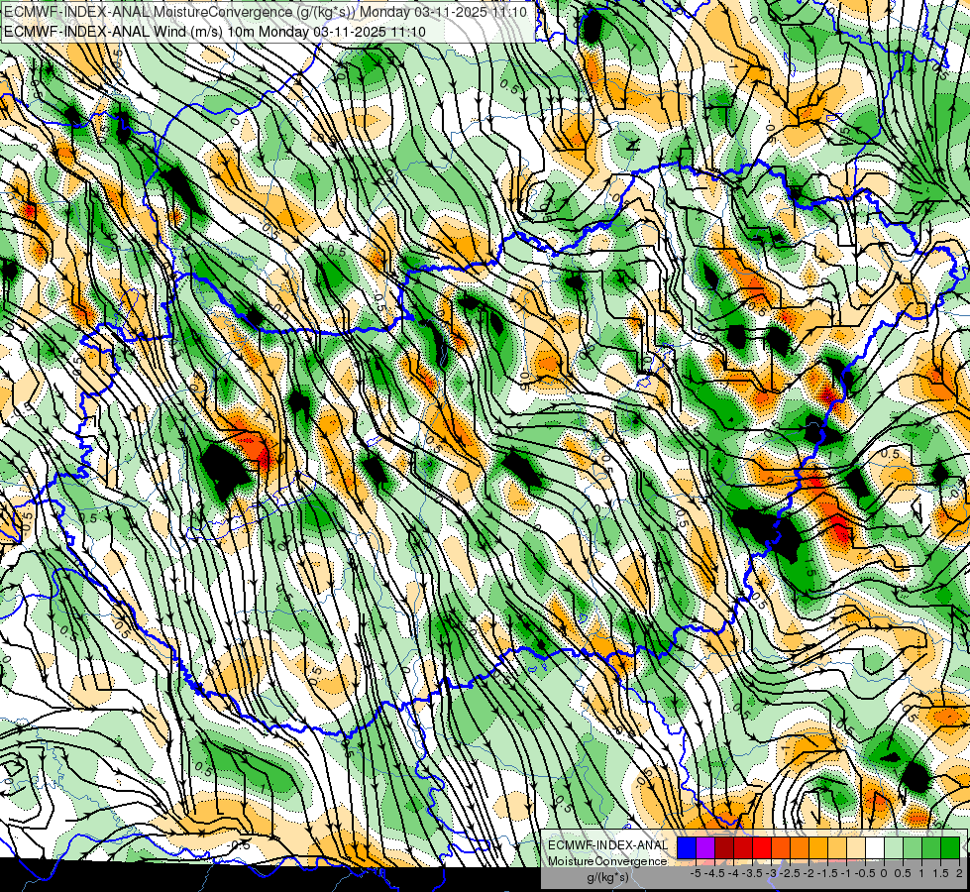Click the -5 value on the legend scale

click(696, 873)
